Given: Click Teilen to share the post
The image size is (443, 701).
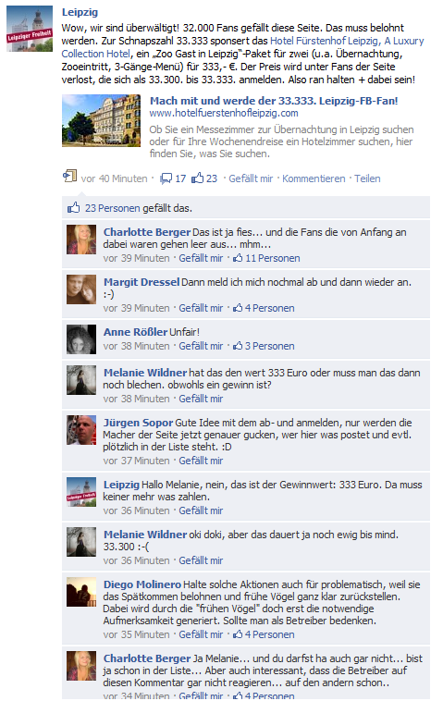Looking at the screenshot, I should click(367, 178).
